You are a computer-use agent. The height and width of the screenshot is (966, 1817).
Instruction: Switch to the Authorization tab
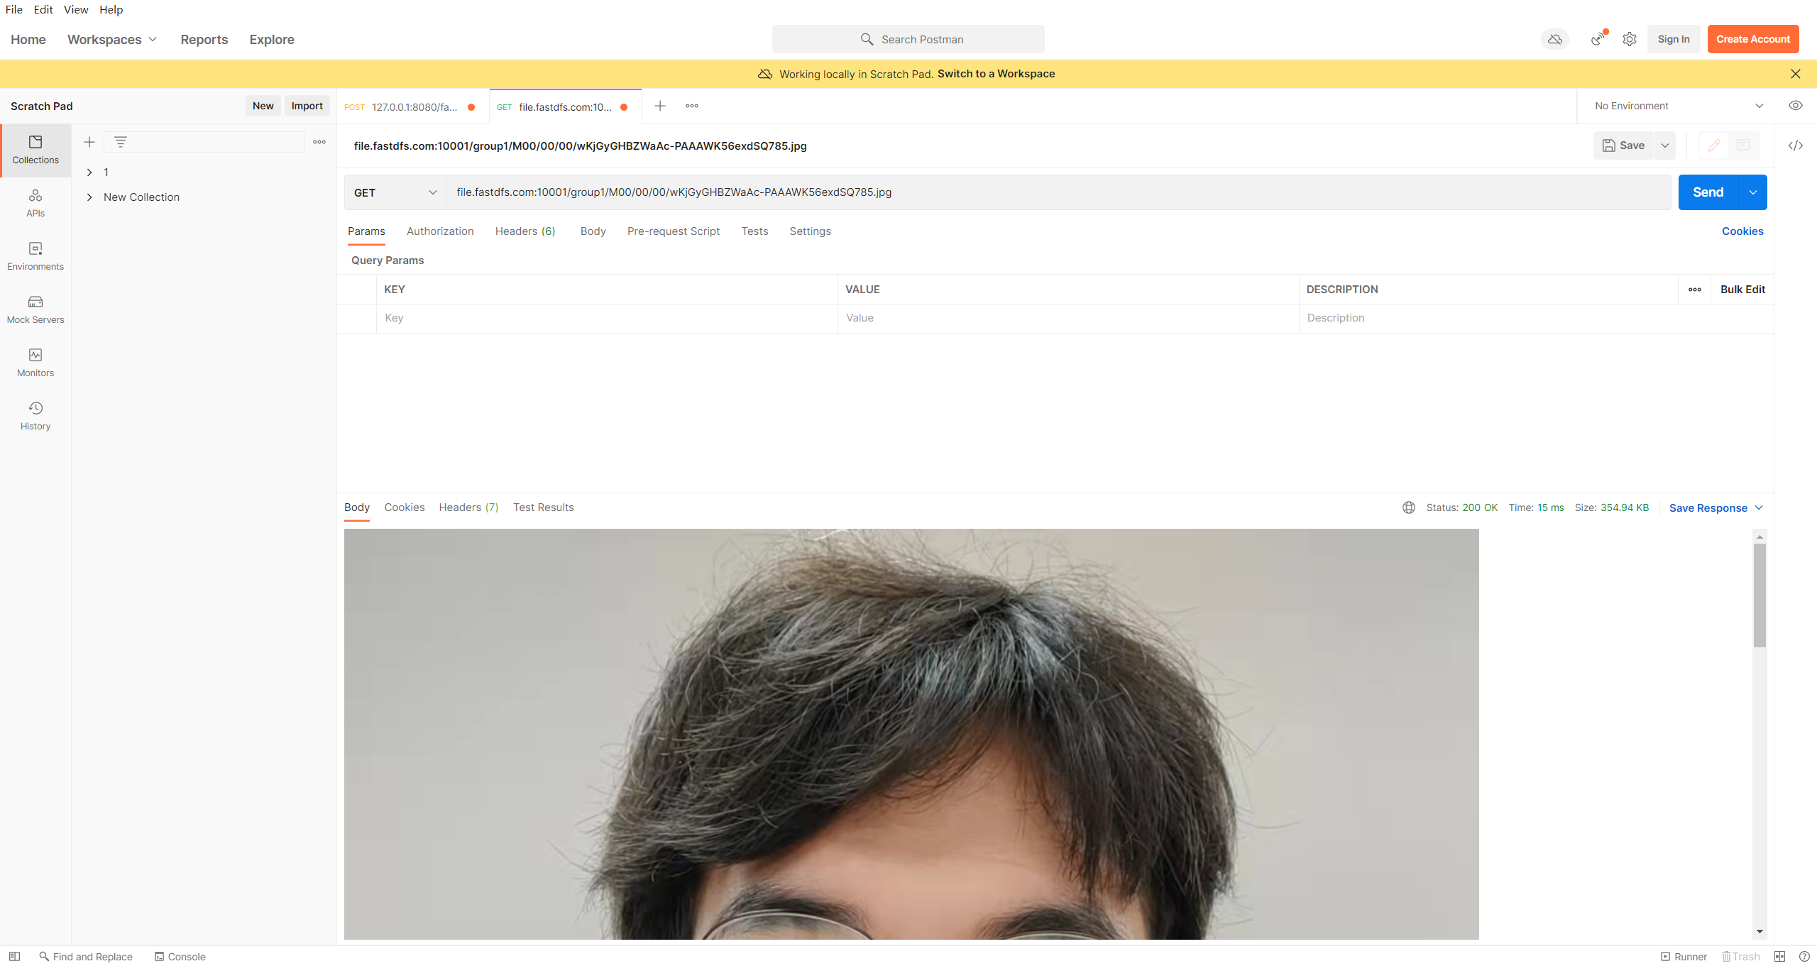[440, 231]
